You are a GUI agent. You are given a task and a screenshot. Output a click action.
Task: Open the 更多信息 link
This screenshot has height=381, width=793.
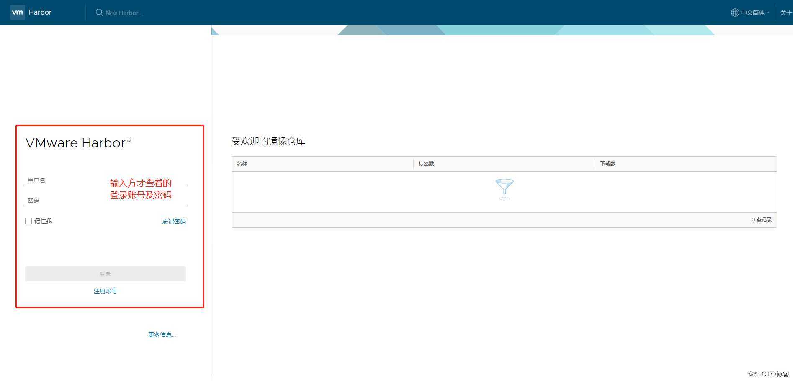click(x=162, y=335)
